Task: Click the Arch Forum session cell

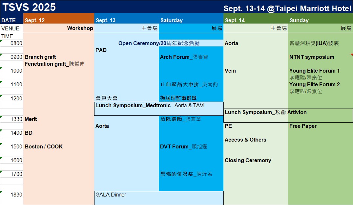Action: click(191, 57)
